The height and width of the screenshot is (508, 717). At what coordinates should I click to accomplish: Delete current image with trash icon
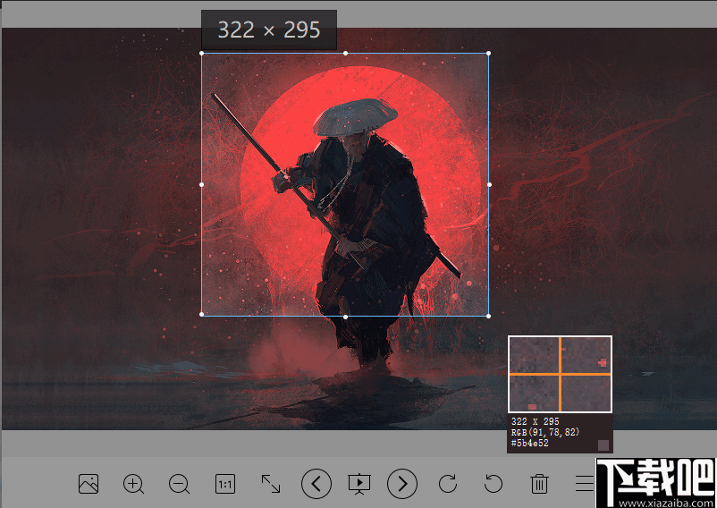(x=540, y=484)
